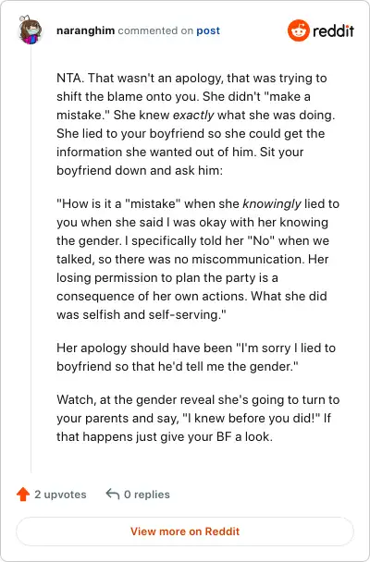Click the "commented on" gray text

[155, 31]
